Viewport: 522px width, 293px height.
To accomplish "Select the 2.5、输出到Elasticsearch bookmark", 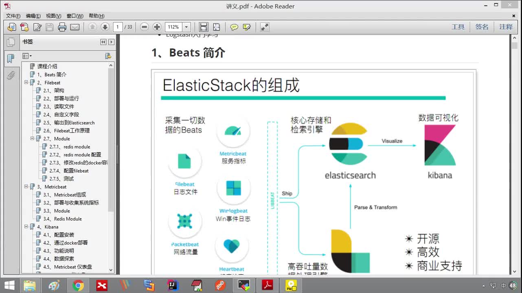I will pos(69,122).
